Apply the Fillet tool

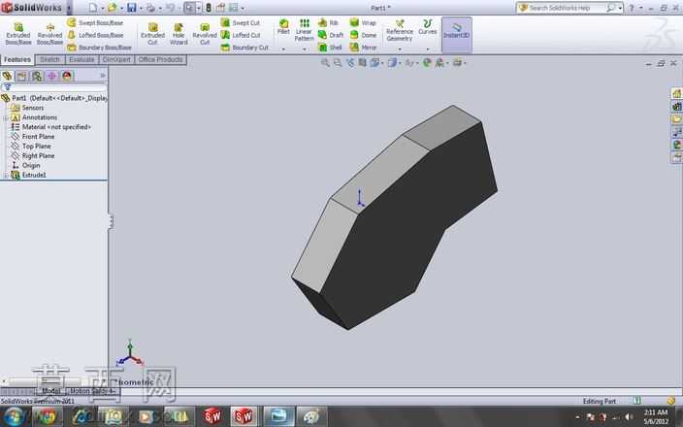[x=283, y=27]
